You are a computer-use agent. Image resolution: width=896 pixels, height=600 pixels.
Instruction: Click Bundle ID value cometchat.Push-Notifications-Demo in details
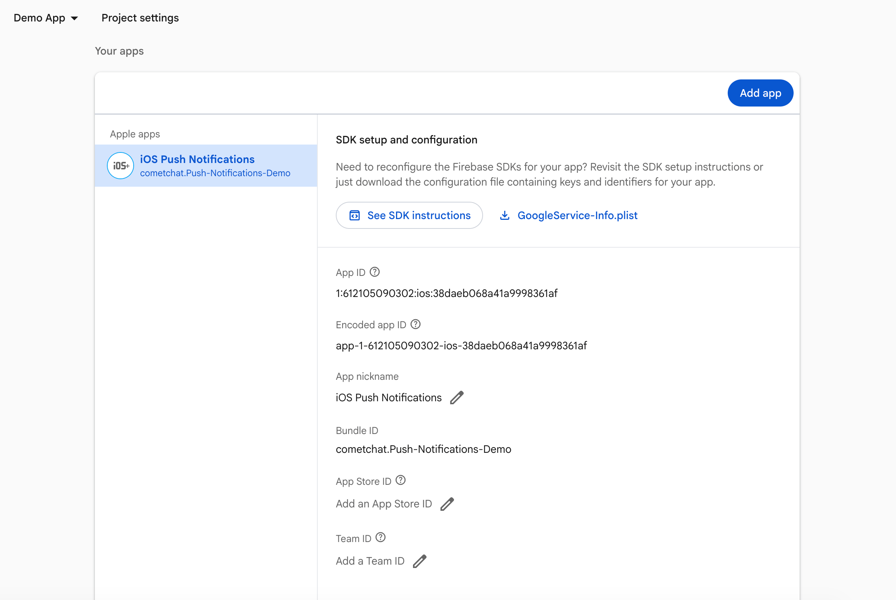click(x=424, y=449)
